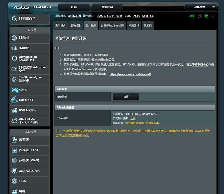Click the green network clients status icon
This screenshot has height=194, width=224.
206,16
